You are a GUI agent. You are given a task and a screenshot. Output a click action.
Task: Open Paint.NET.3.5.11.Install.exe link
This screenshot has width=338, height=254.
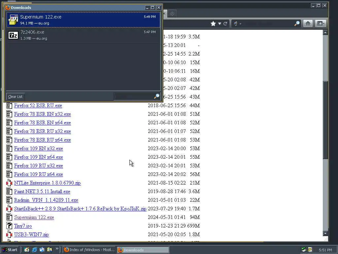(x=42, y=191)
